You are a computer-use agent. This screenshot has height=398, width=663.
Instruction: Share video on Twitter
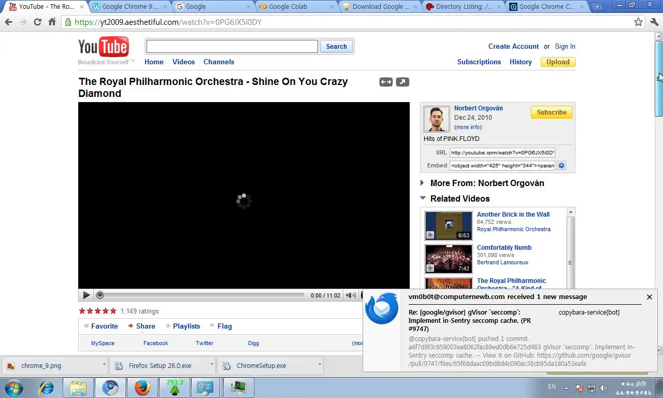point(205,343)
